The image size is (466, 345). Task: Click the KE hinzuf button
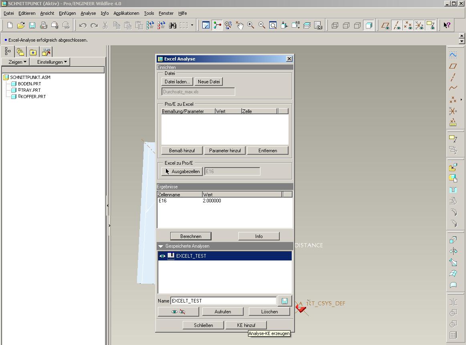pyautogui.click(x=246, y=325)
